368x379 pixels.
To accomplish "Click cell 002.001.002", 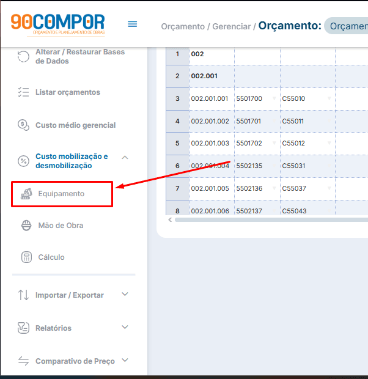I will pyautogui.click(x=212, y=121).
